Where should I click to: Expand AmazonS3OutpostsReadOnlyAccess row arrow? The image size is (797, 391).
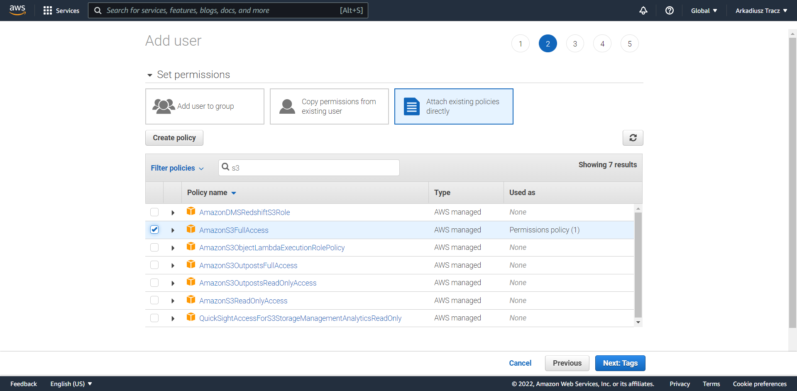pyautogui.click(x=173, y=283)
